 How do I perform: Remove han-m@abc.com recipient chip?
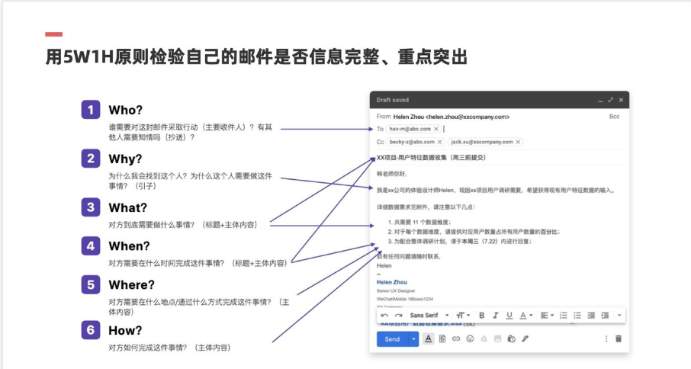click(x=436, y=130)
